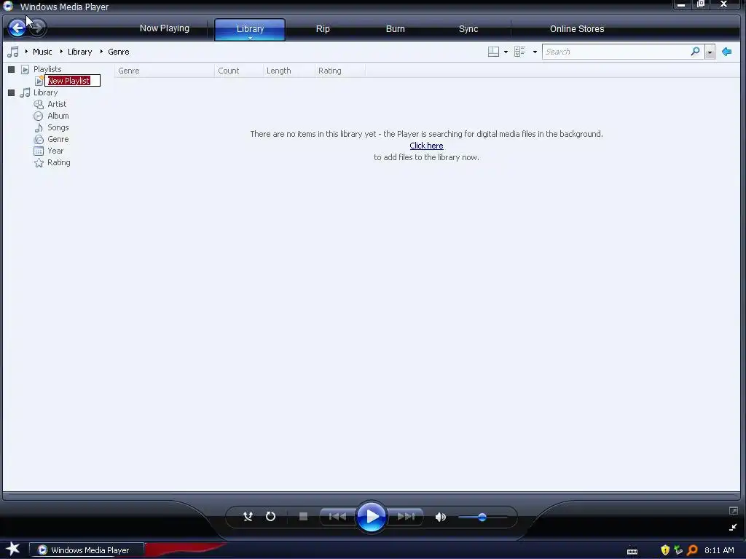The height and width of the screenshot is (559, 746).
Task: Click the music note category icon
Action: [x=13, y=52]
